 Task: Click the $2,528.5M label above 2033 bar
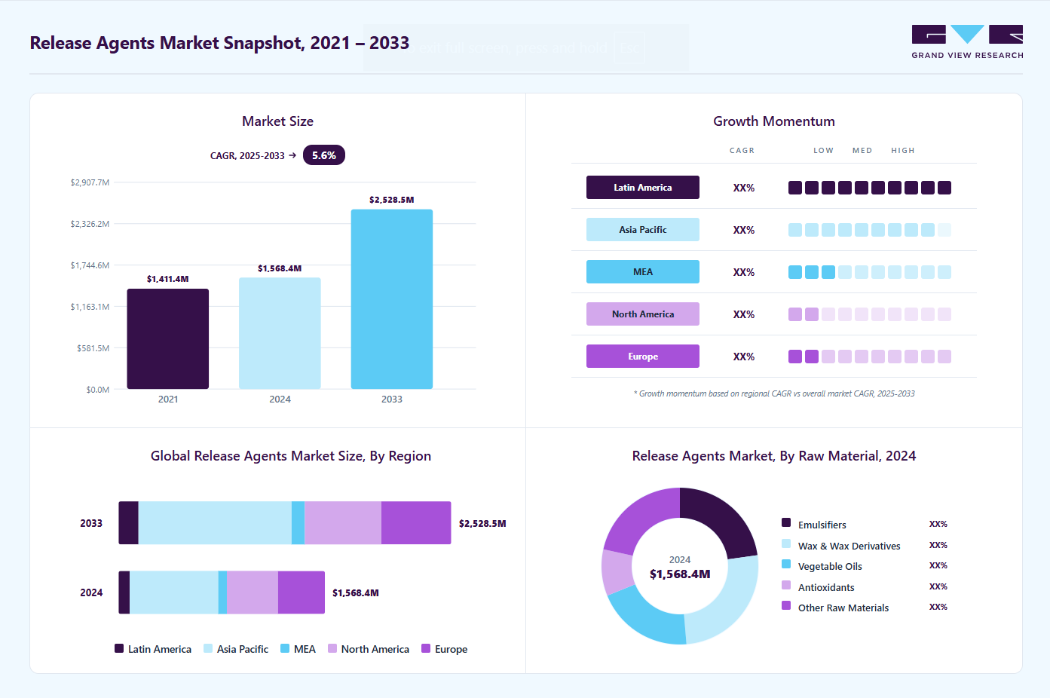click(392, 200)
